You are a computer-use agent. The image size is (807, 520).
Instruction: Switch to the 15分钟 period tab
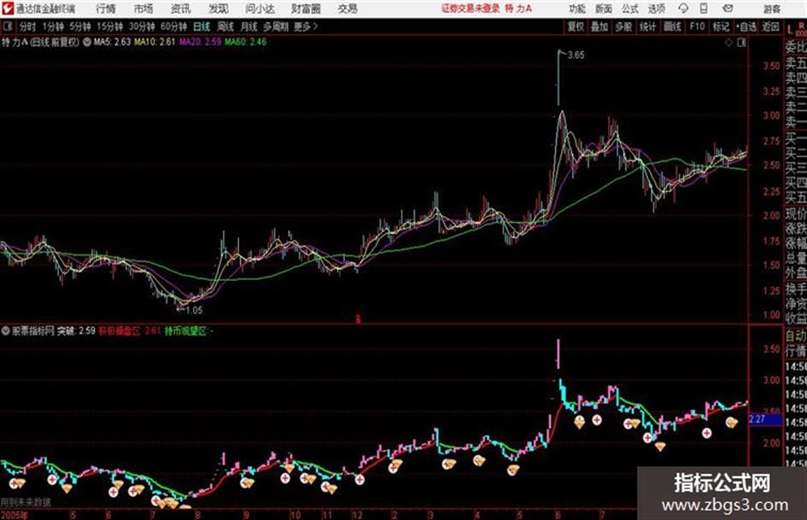pos(110,26)
